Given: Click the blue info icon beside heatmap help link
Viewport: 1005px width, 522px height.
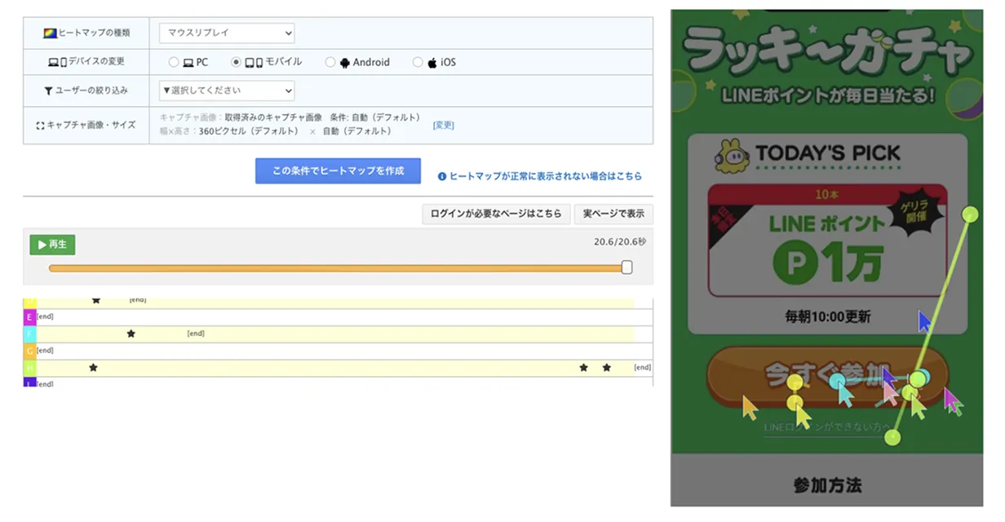Looking at the screenshot, I should [442, 176].
